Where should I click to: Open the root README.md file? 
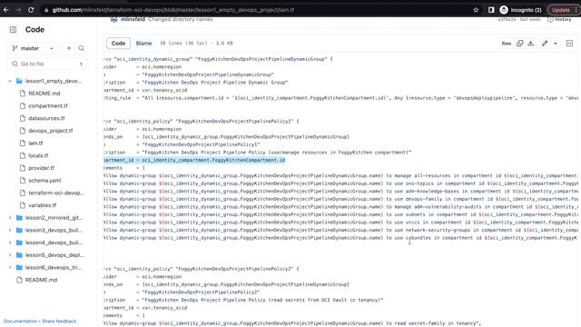[x=41, y=280]
